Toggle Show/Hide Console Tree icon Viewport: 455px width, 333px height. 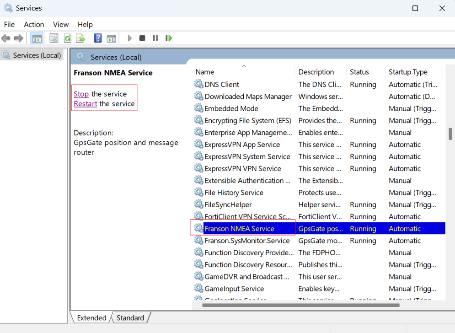(37, 38)
